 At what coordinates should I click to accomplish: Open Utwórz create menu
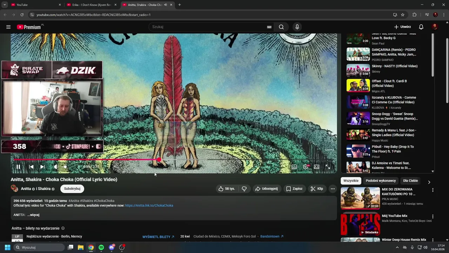tap(402, 27)
